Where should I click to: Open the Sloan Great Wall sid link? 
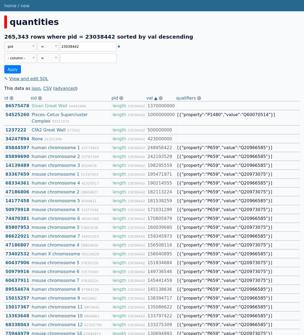tap(49, 106)
